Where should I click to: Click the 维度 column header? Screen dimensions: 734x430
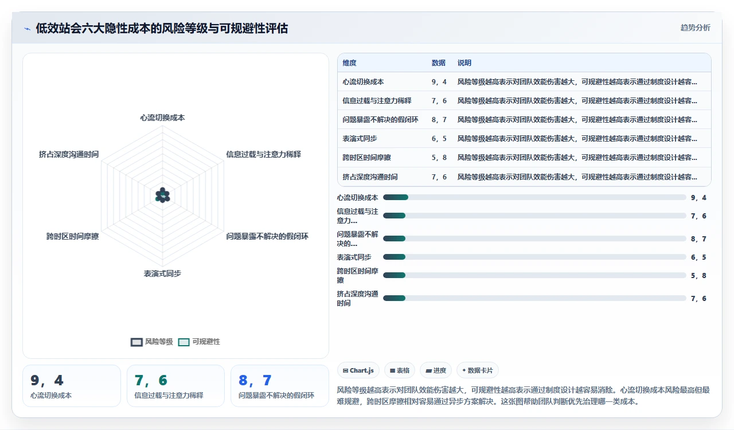coord(350,63)
